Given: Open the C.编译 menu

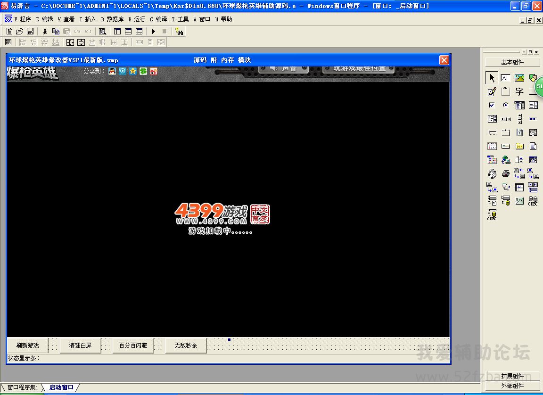Looking at the screenshot, I should (158, 19).
